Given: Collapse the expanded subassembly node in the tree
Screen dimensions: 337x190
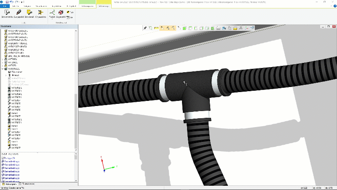Looking at the screenshot, I should point(3,69).
